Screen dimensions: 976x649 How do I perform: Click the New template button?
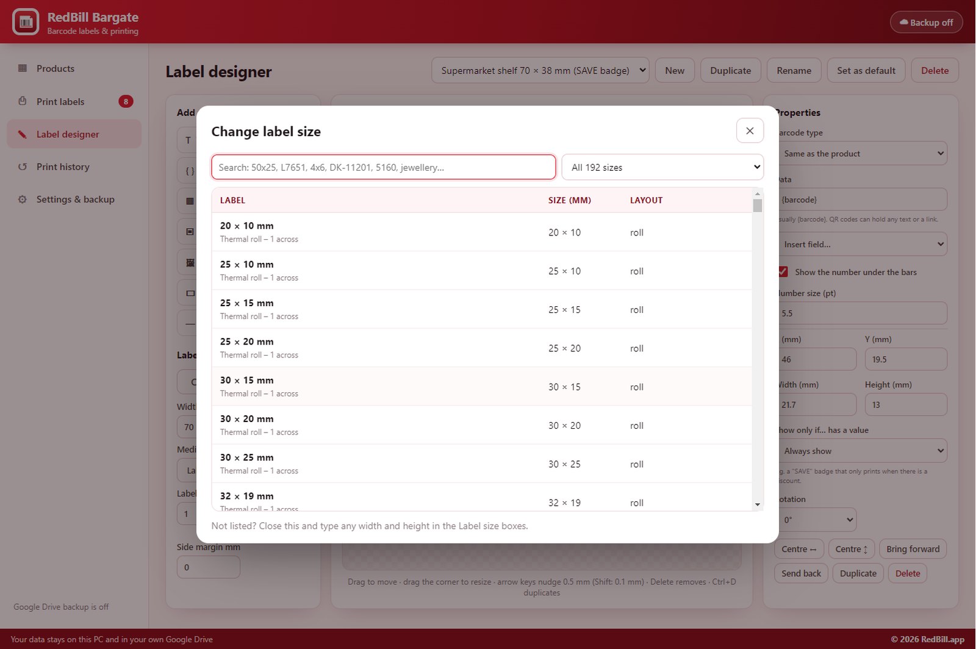tap(675, 70)
